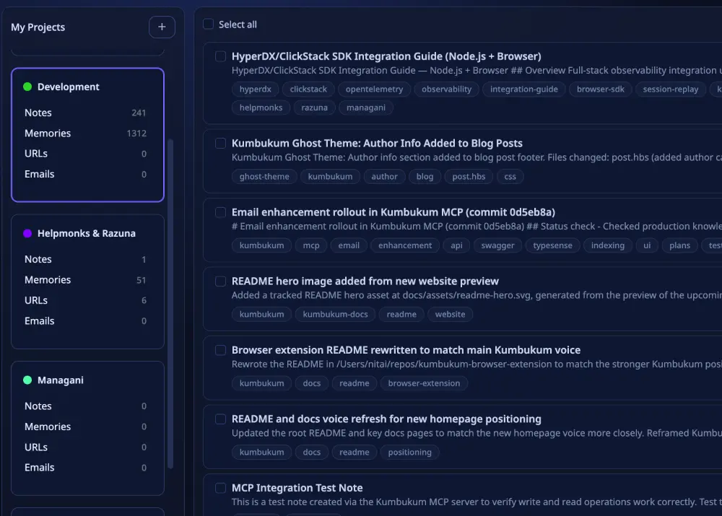Open Email enhancement rollout note title
Screen dimensions: 722x516
393,212
